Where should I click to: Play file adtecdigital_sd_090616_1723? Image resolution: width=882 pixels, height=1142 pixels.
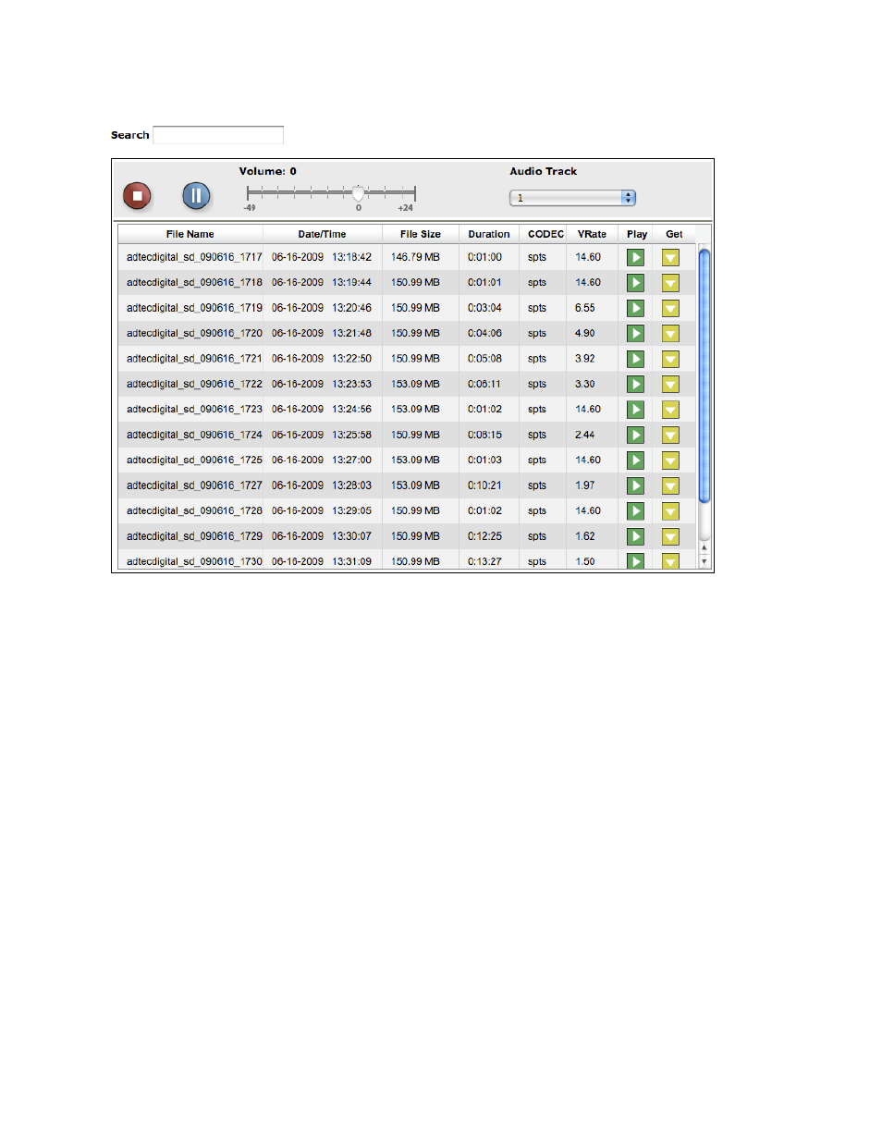636,410
